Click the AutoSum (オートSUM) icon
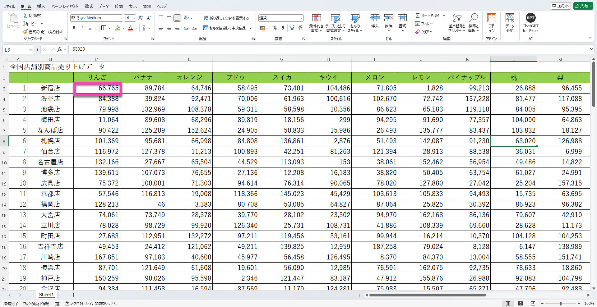The image size is (597, 307). 418,16
